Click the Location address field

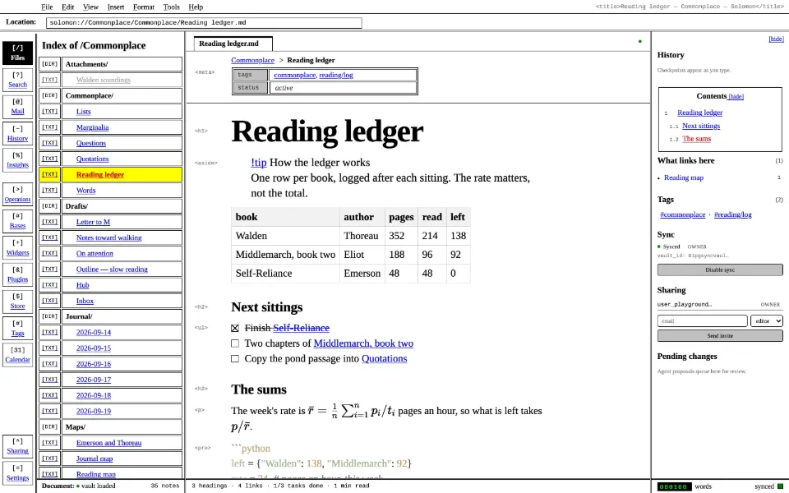[204, 23]
